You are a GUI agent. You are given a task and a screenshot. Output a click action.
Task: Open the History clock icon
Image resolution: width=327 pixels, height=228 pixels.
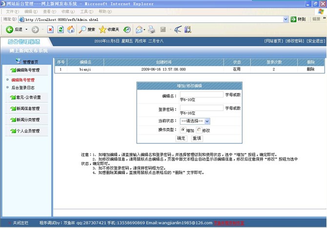click(127, 29)
